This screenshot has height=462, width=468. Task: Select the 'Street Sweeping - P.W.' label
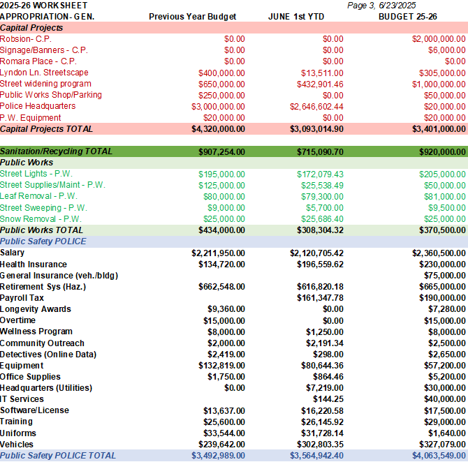(x=43, y=208)
